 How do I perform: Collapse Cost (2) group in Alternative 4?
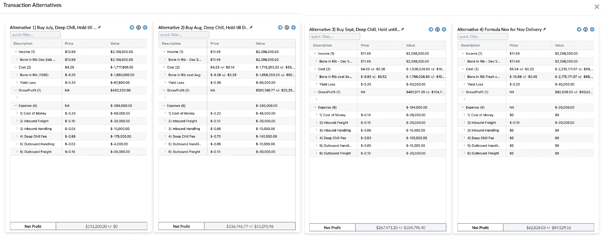point(463,69)
